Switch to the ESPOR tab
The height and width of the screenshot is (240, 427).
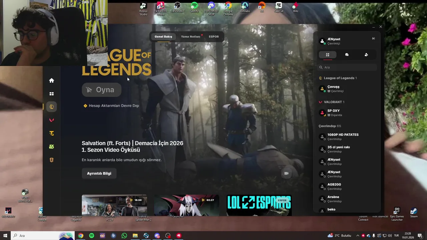(214, 37)
